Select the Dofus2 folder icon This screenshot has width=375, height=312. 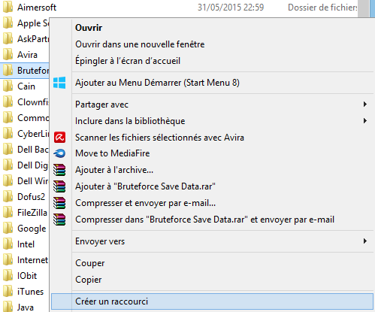[8, 197]
